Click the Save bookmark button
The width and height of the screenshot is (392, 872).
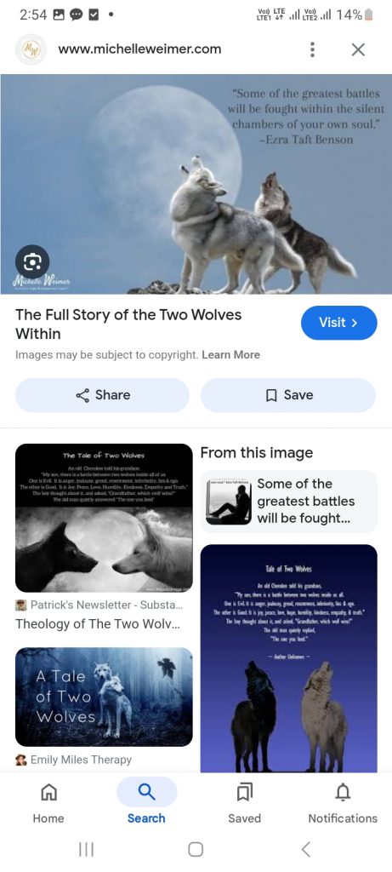288,395
